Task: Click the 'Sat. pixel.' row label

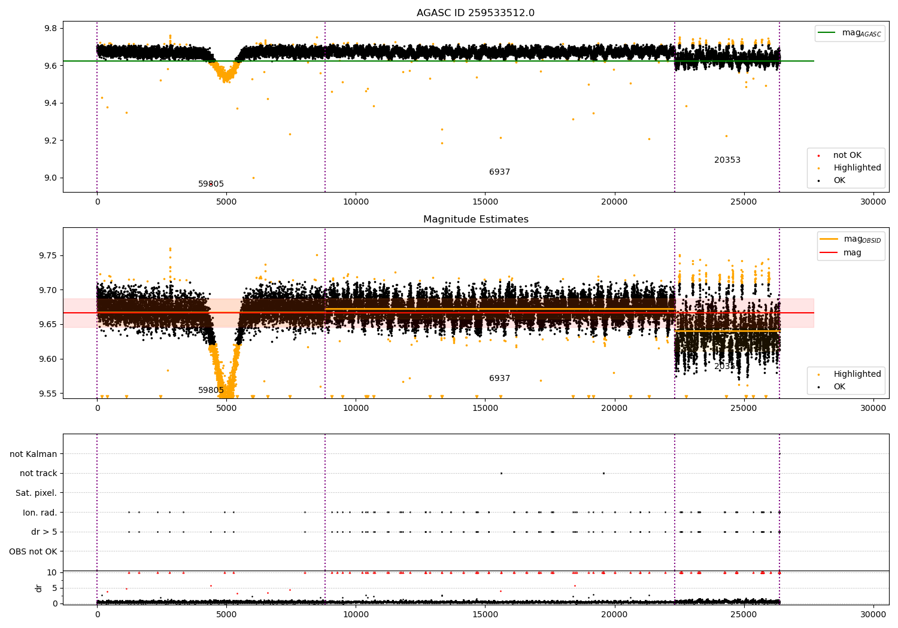Action: (x=37, y=493)
